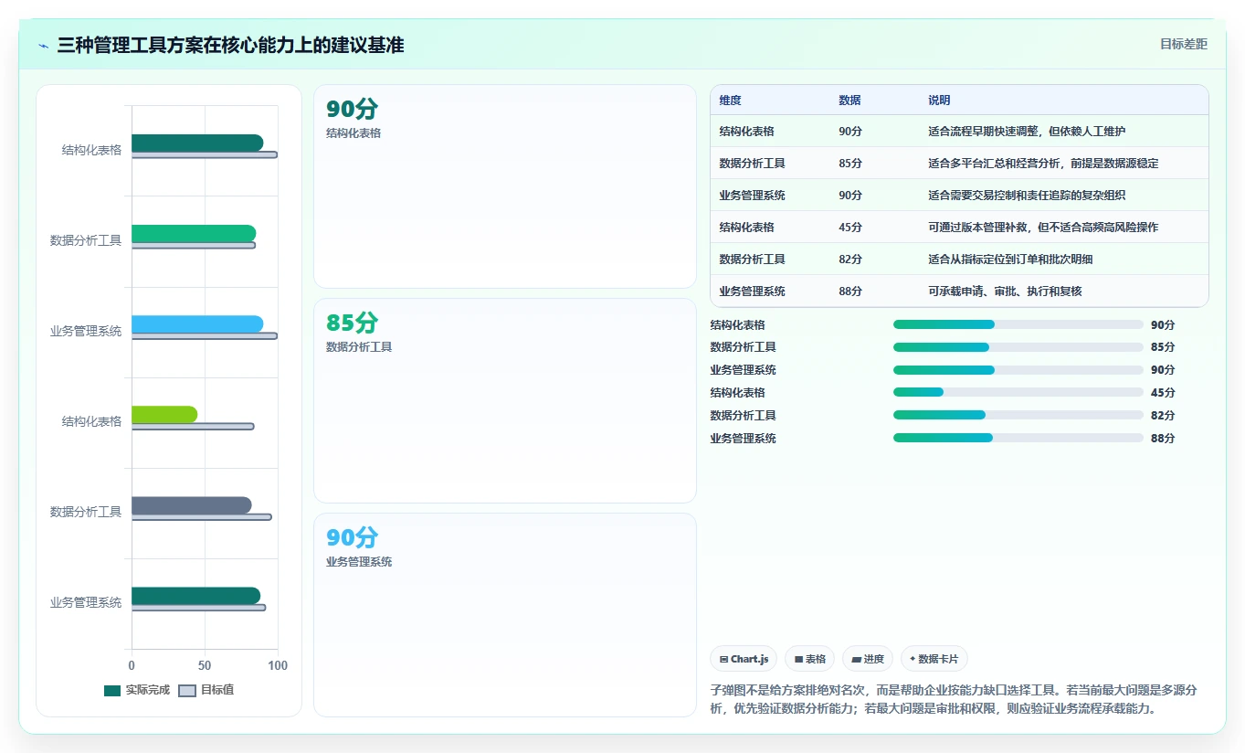The height and width of the screenshot is (753, 1245).
Task: Click the 88分 cell in the table's 数据 column
Action: coord(849,291)
